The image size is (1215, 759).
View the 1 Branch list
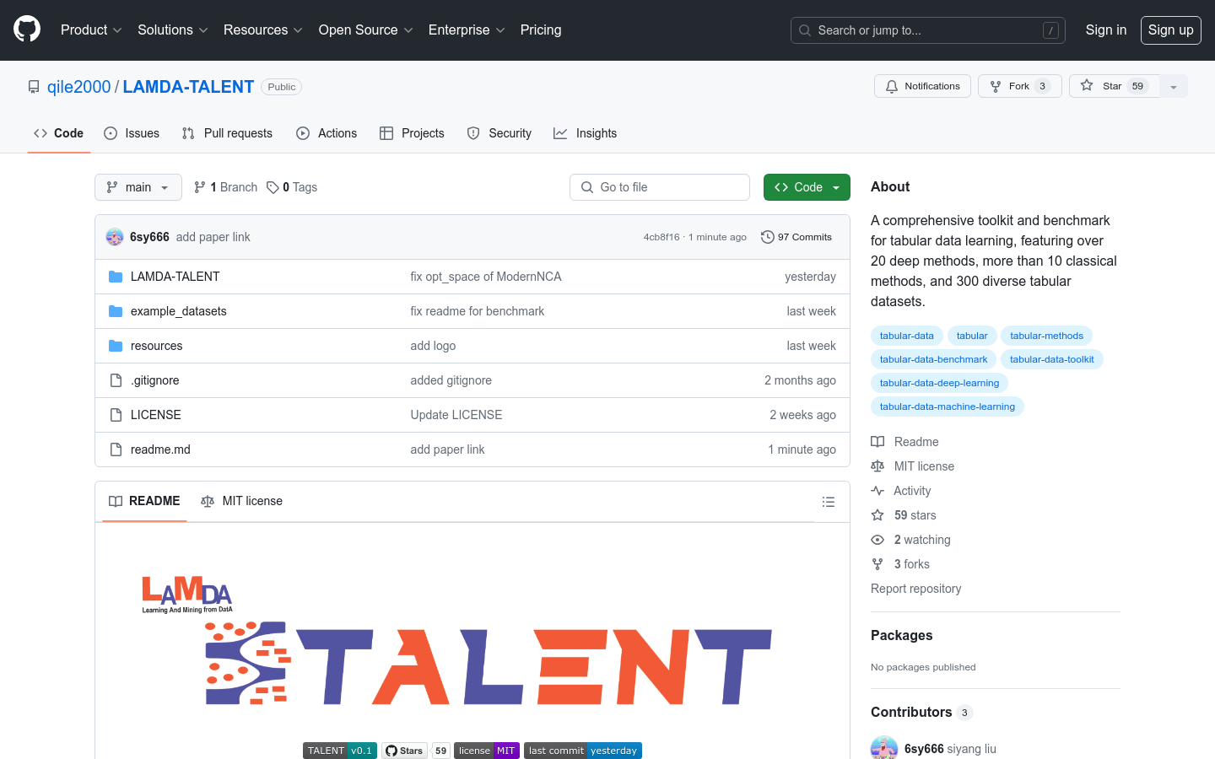225,187
